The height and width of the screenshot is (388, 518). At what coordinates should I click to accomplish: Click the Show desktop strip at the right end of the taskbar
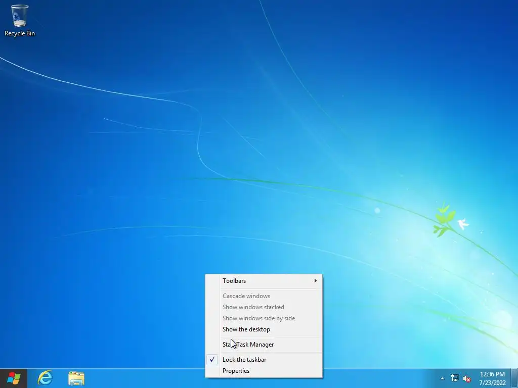[514, 378]
